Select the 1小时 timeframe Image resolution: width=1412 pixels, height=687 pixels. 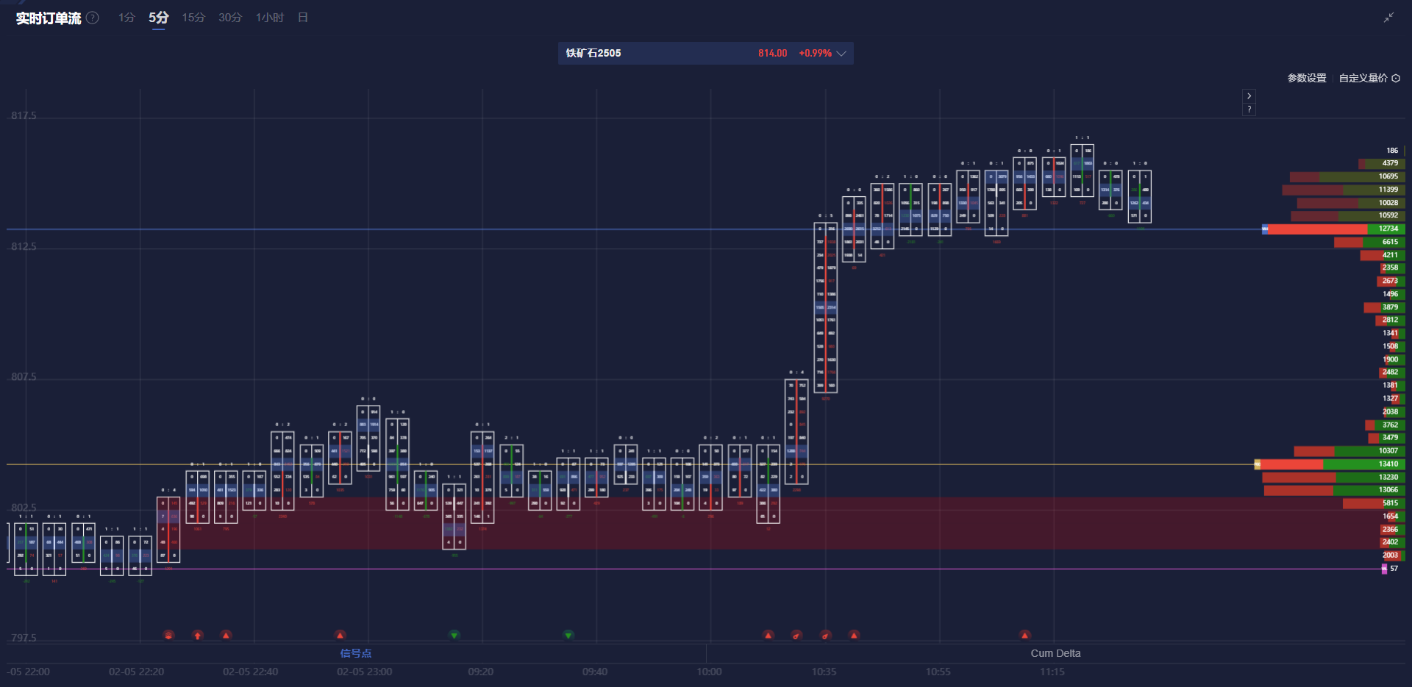(x=270, y=18)
